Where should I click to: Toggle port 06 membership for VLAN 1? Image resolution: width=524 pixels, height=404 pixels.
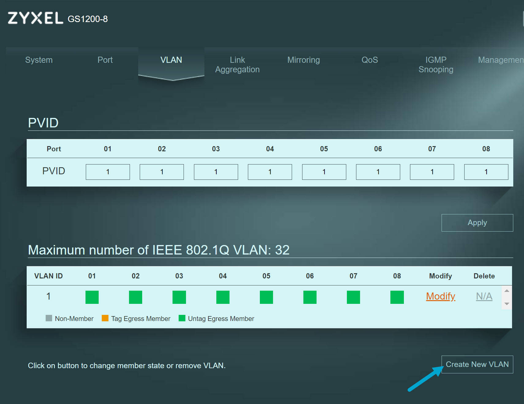pos(310,297)
